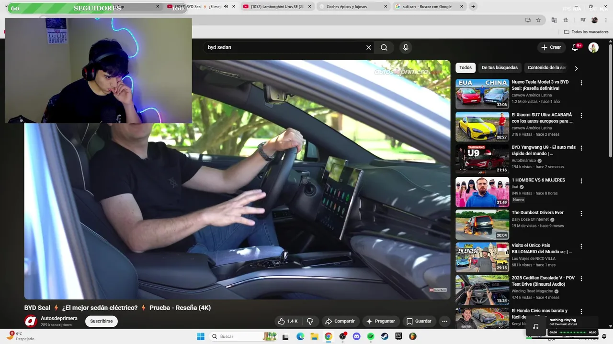Open options for The Dumbest Drivers Ever
The height and width of the screenshot is (344, 613).
581,214
